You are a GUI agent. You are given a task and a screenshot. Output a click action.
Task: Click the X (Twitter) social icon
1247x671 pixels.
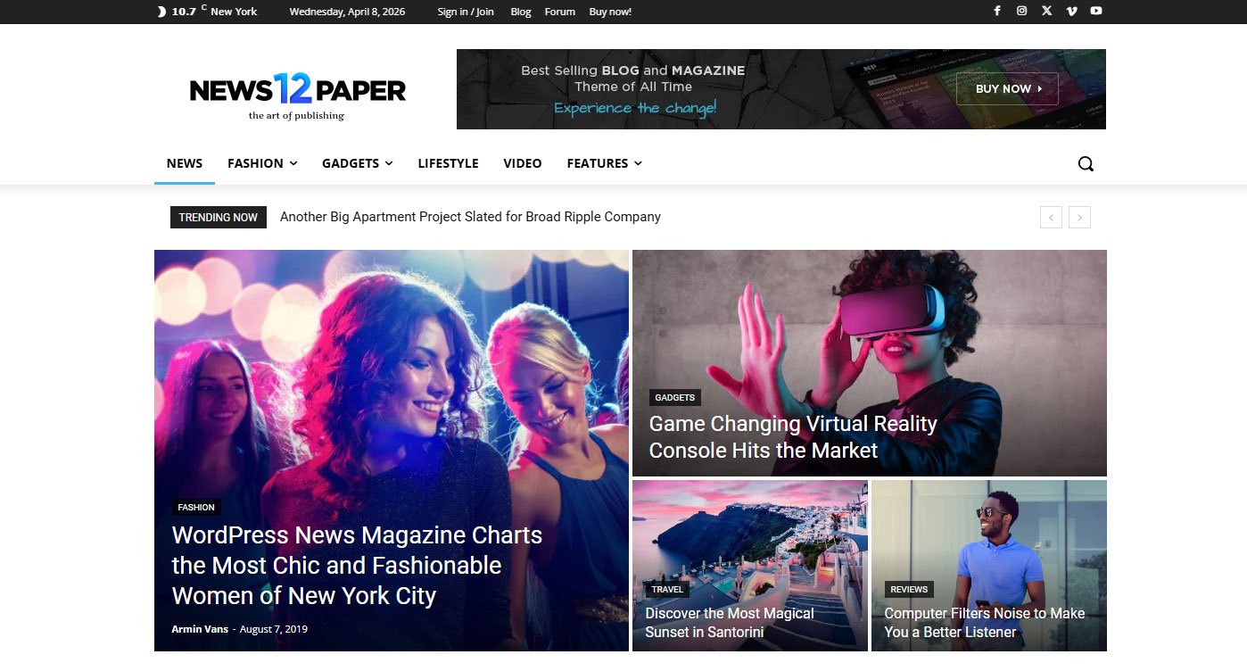[x=1046, y=11]
